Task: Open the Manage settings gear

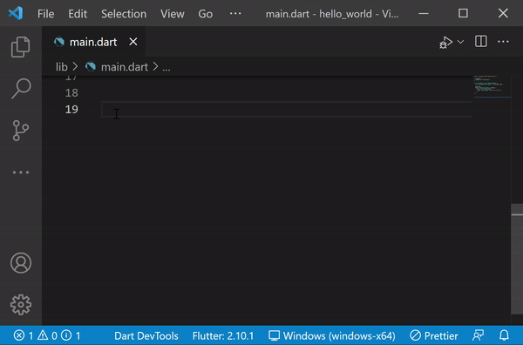Action: tap(21, 305)
